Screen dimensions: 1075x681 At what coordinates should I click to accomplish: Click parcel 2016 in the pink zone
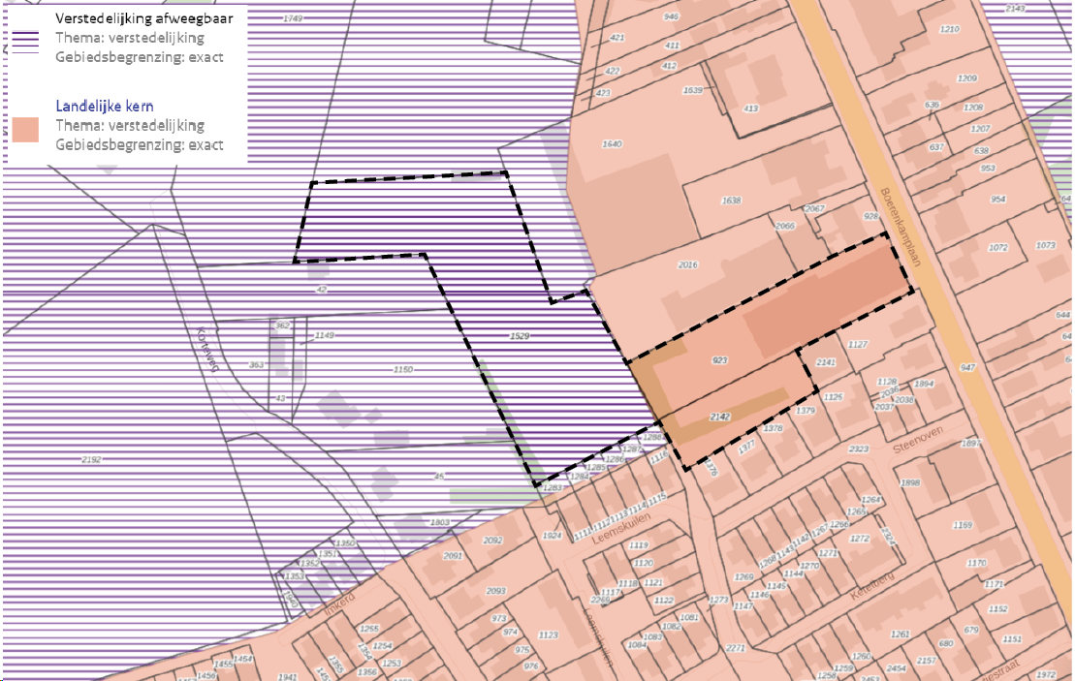[x=686, y=263]
